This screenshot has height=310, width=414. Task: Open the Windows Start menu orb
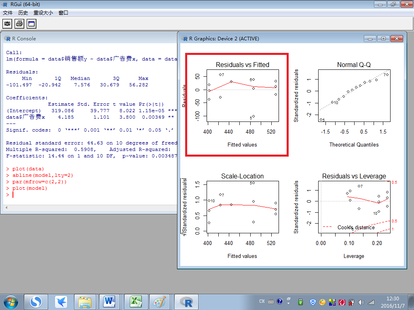(11, 302)
